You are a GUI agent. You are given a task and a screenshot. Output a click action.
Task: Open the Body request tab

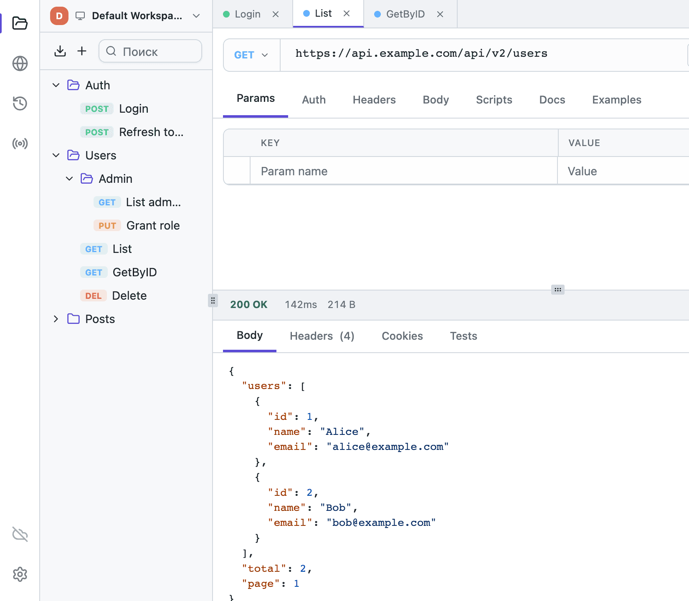pos(436,100)
